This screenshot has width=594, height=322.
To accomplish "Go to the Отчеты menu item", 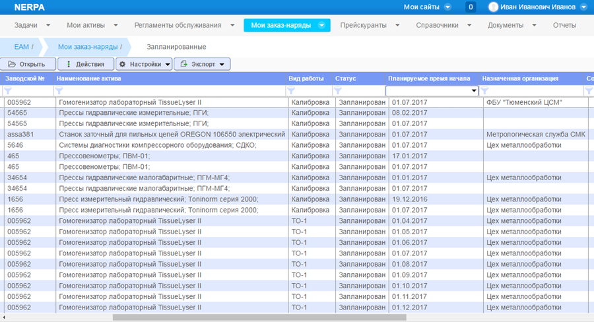I will 564,25.
